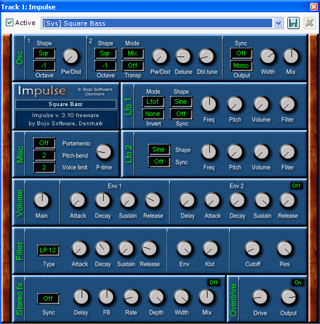Change Lfo 1 Shape Sine selector
The height and width of the screenshot is (324, 320).
coord(181,102)
